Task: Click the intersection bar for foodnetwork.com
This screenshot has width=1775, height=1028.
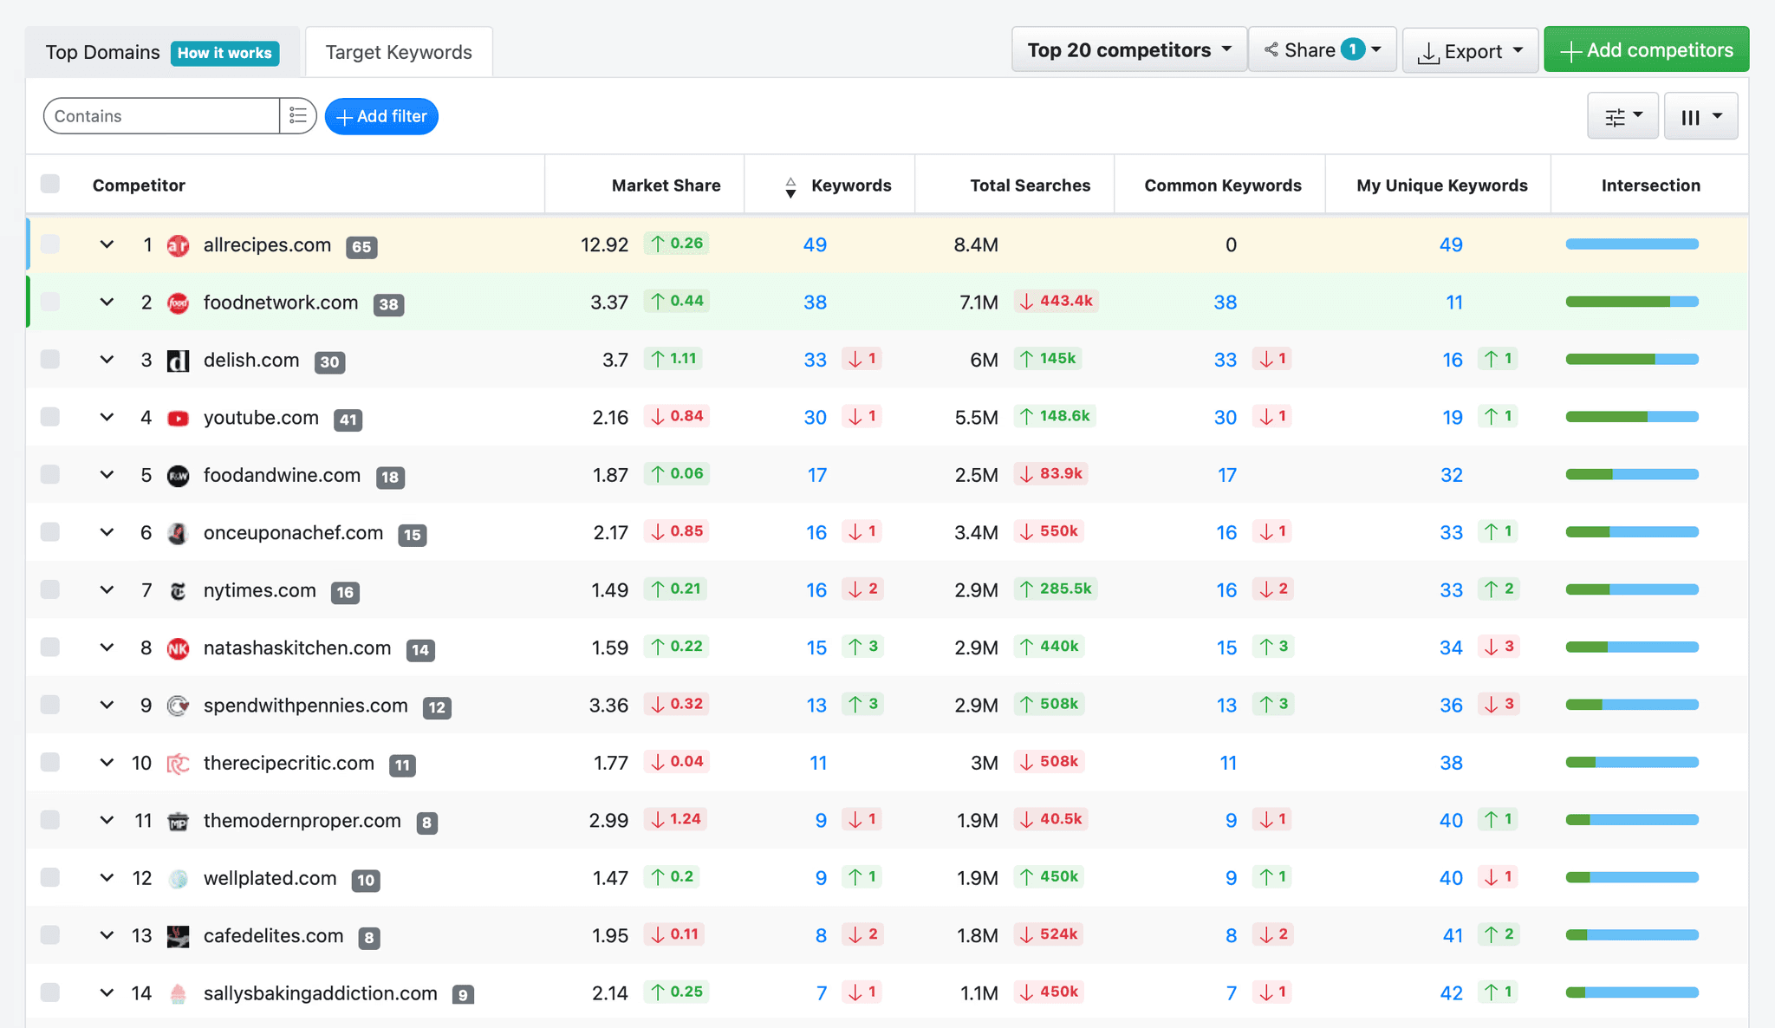Action: click(1631, 303)
